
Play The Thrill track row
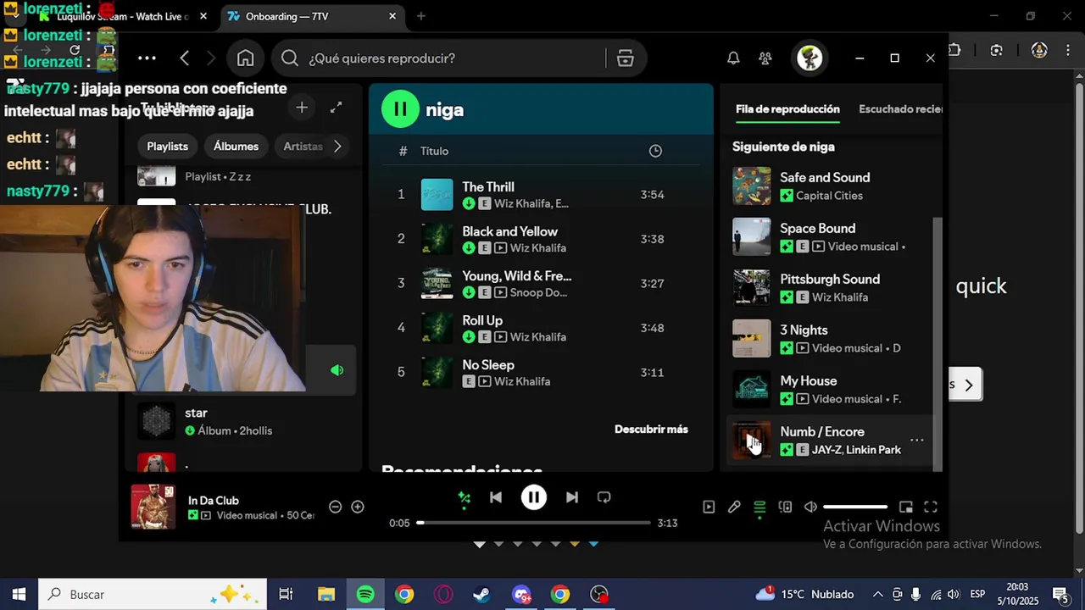point(539,195)
